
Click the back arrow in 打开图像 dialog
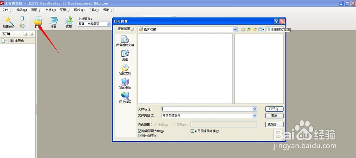(x=243, y=30)
